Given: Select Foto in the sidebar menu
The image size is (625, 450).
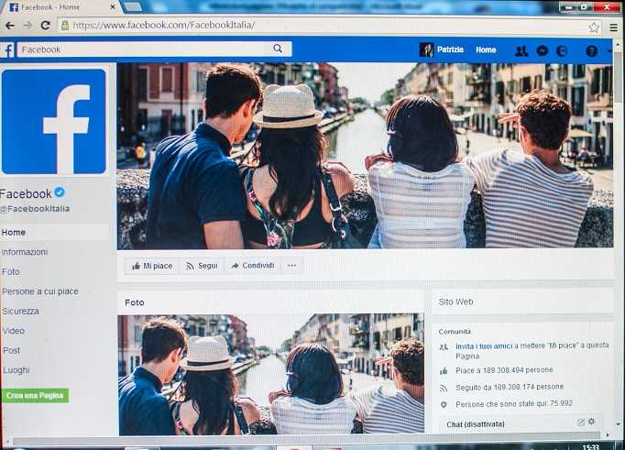Looking at the screenshot, I should click(11, 272).
